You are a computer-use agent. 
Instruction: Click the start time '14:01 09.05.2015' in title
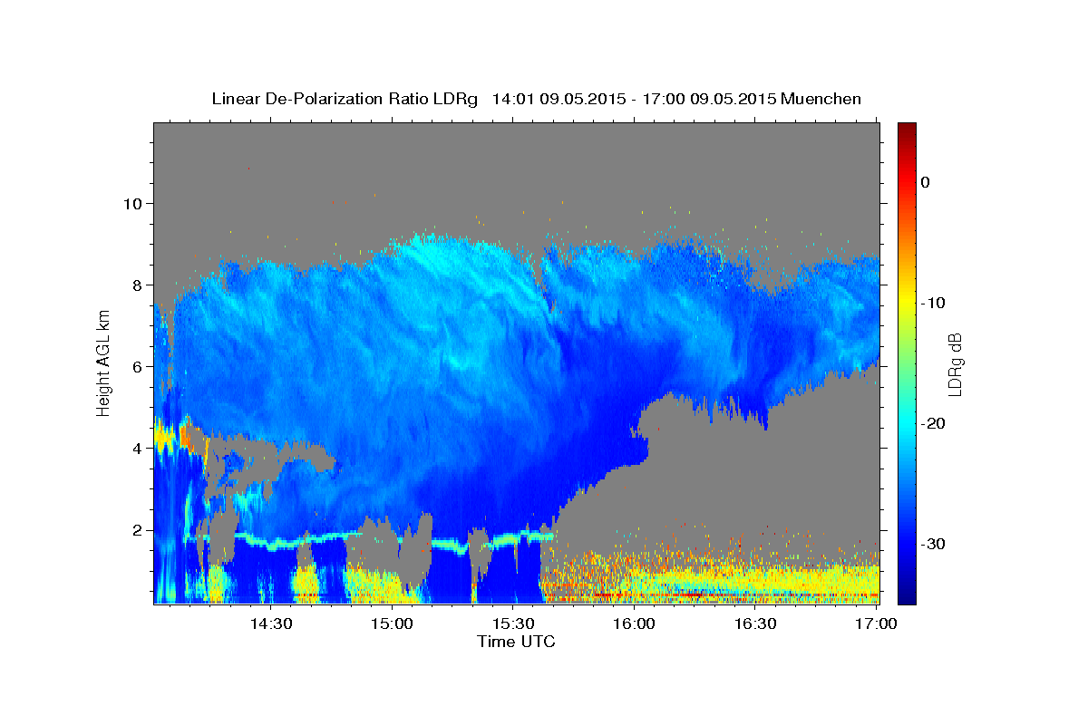(558, 99)
